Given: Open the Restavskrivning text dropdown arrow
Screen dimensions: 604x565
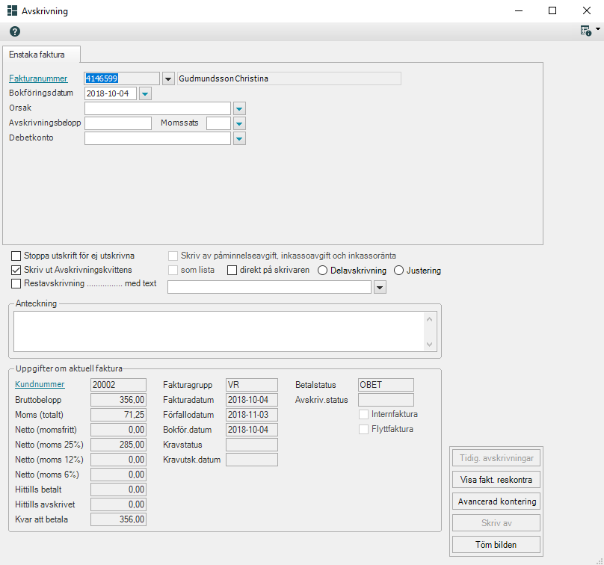Looking at the screenshot, I should click(380, 287).
